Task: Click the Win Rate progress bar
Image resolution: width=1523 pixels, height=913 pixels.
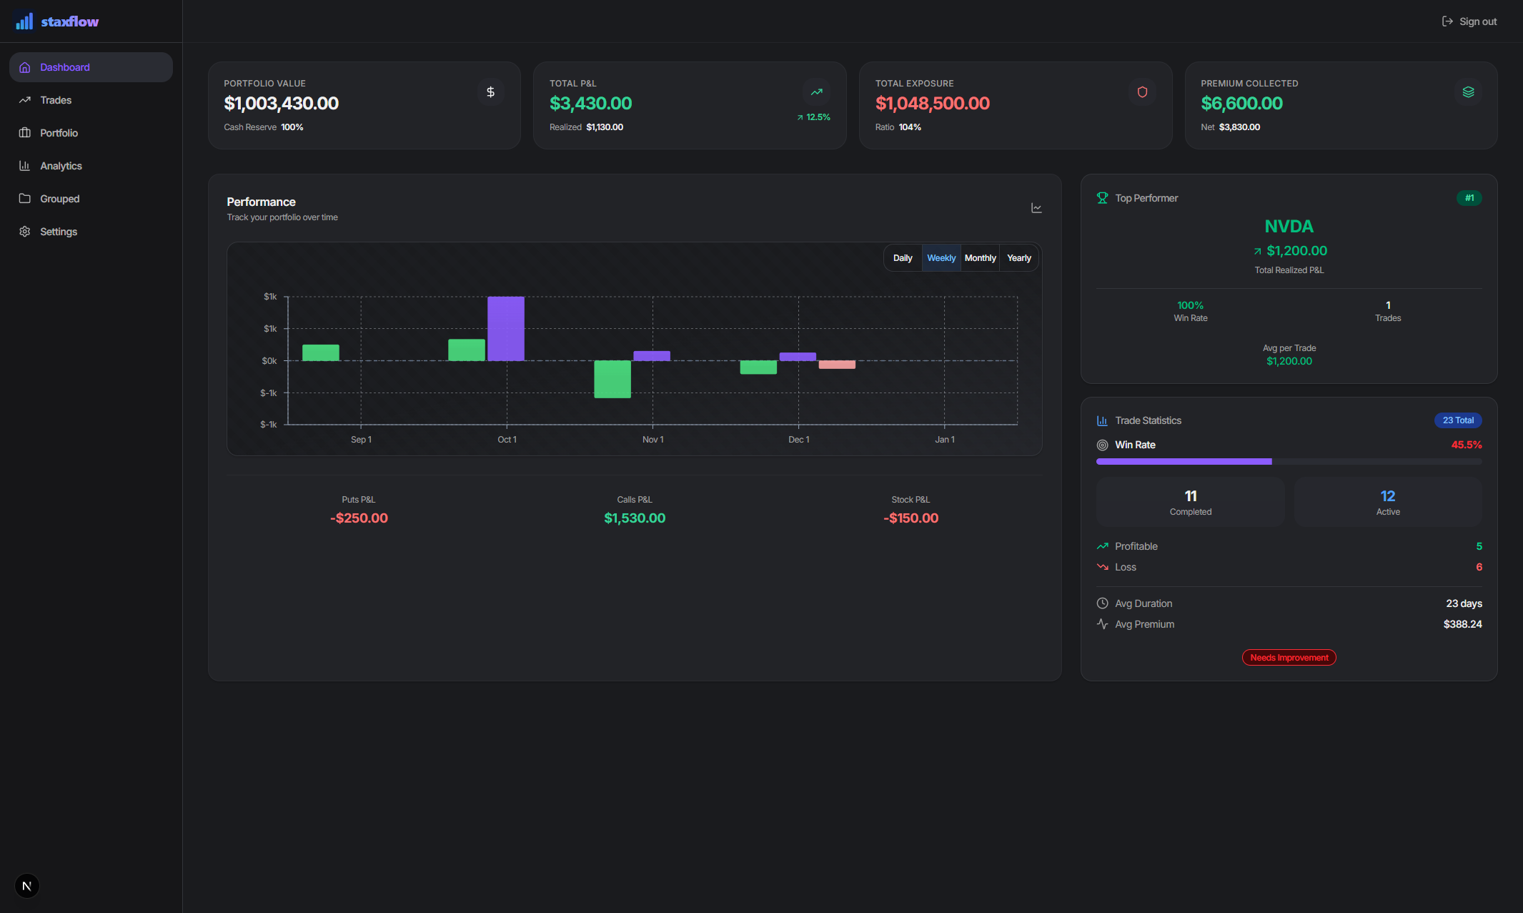Action: pos(1289,461)
